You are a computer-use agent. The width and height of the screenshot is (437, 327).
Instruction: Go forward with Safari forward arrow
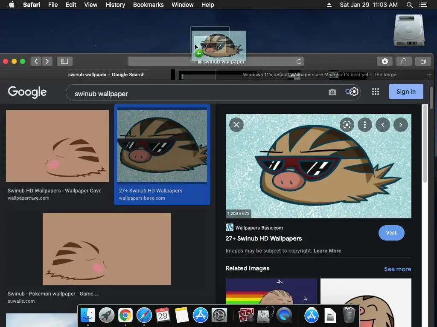47,61
